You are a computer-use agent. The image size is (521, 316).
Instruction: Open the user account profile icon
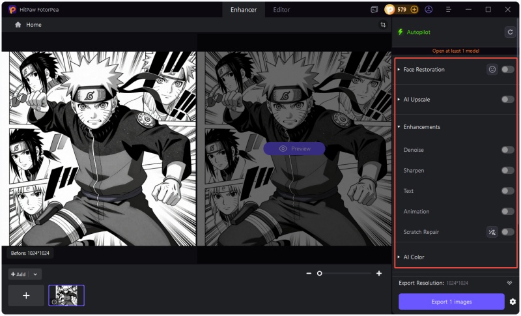point(429,10)
